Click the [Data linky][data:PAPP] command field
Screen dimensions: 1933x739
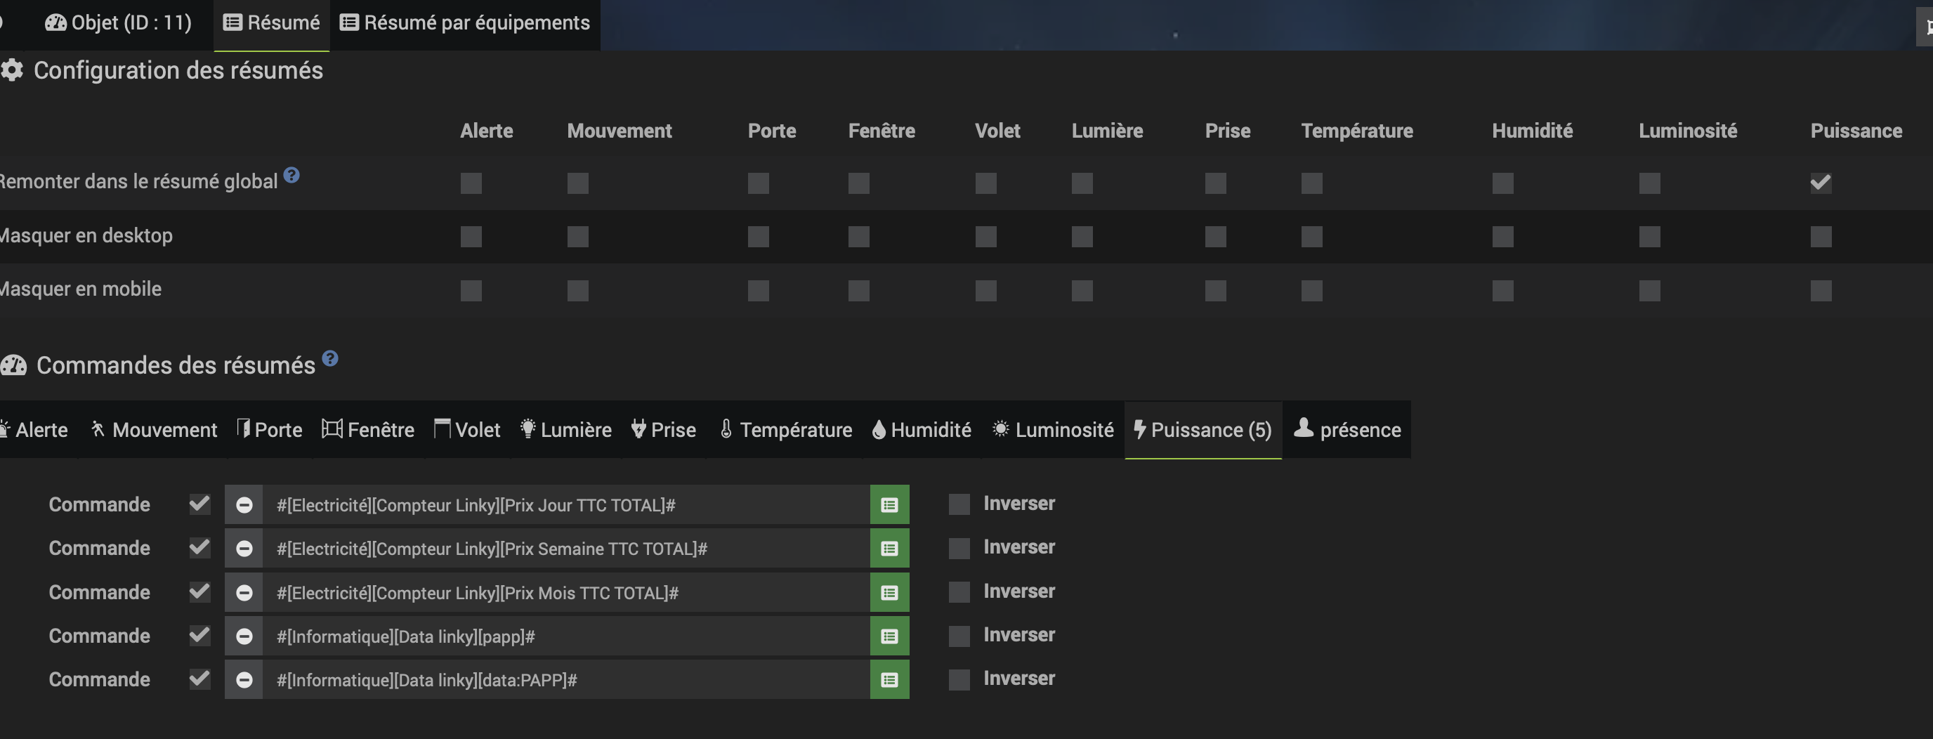click(566, 680)
